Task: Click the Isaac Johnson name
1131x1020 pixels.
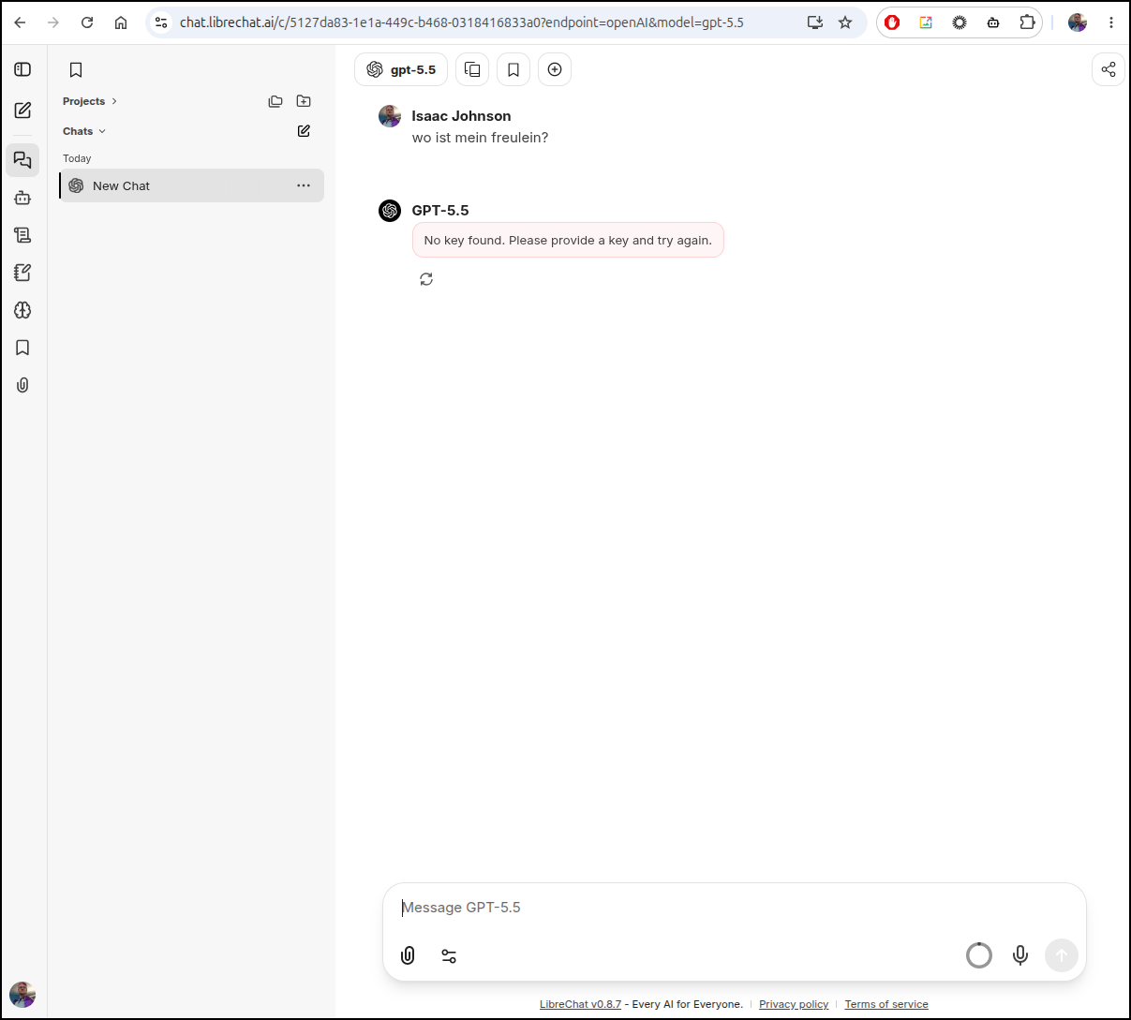Action: tap(461, 116)
